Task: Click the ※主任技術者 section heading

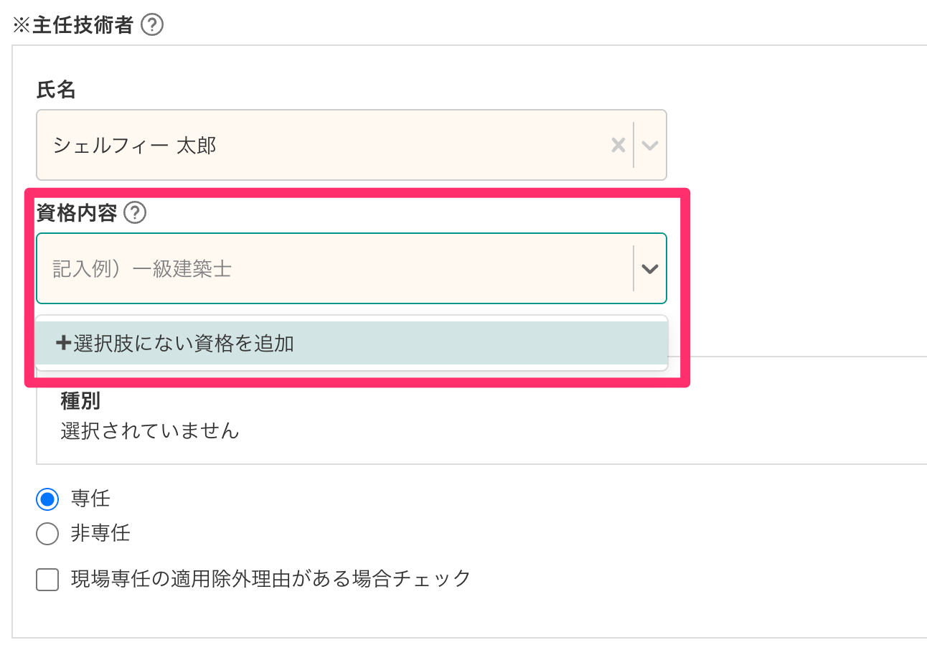Action: [x=73, y=26]
